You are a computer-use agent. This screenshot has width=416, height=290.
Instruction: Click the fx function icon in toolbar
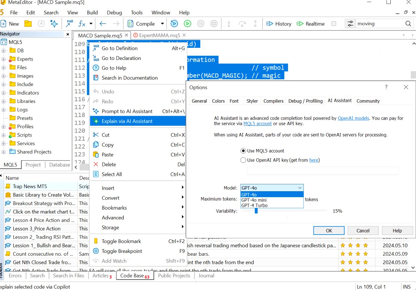coord(82,24)
